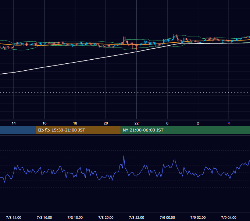The image size is (250, 221).
Task: Click the 7/8 14:00 time label
Action: (x=14, y=217)
